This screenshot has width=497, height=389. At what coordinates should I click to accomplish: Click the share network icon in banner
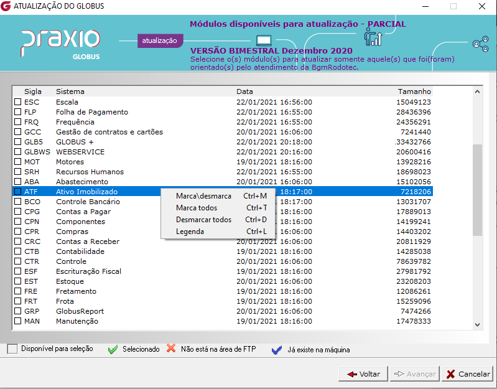(481, 44)
